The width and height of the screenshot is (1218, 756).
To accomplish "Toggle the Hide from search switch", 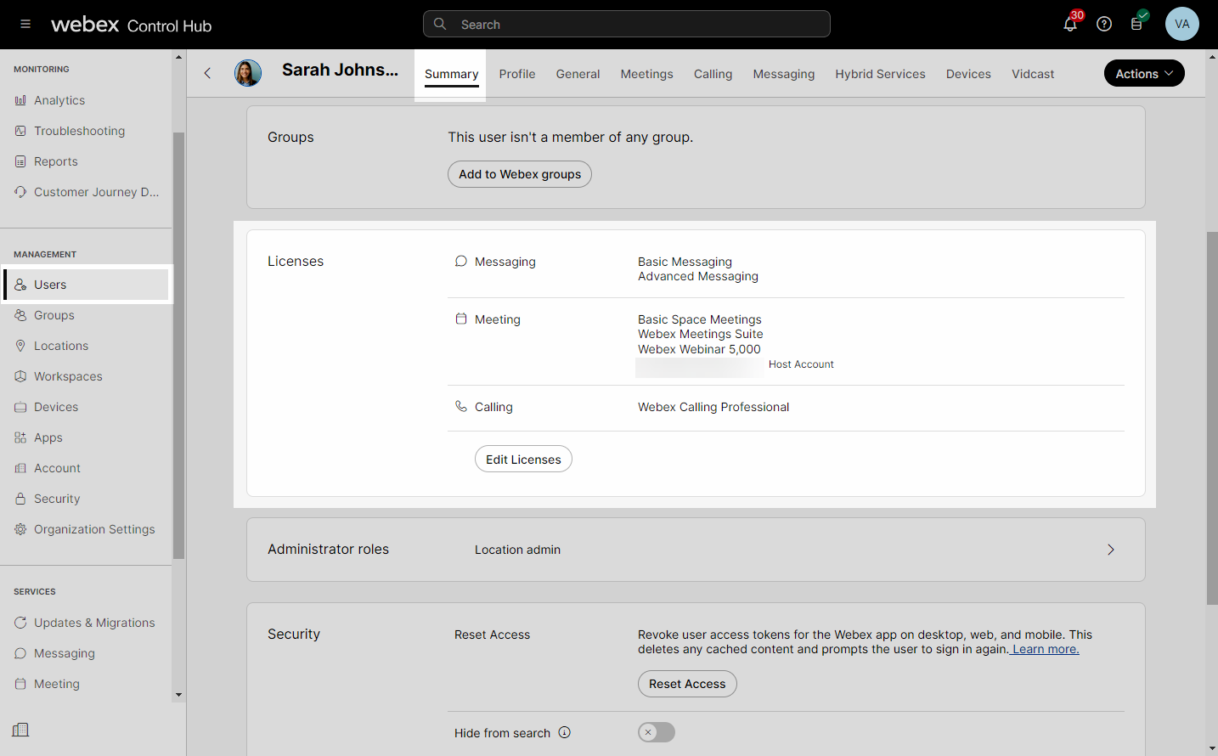I will pos(657,732).
